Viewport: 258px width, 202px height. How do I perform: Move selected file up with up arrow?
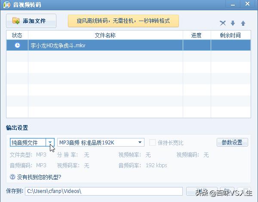click(x=243, y=23)
